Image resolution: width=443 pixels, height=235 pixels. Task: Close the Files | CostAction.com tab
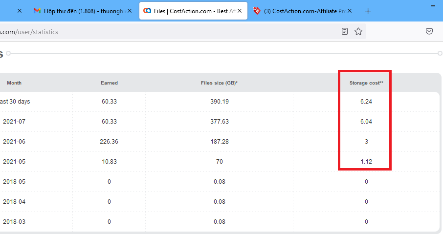[x=240, y=11]
